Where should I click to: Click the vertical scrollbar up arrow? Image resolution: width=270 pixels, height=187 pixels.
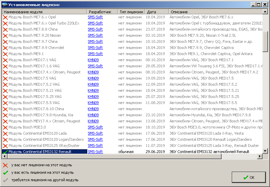265,12
